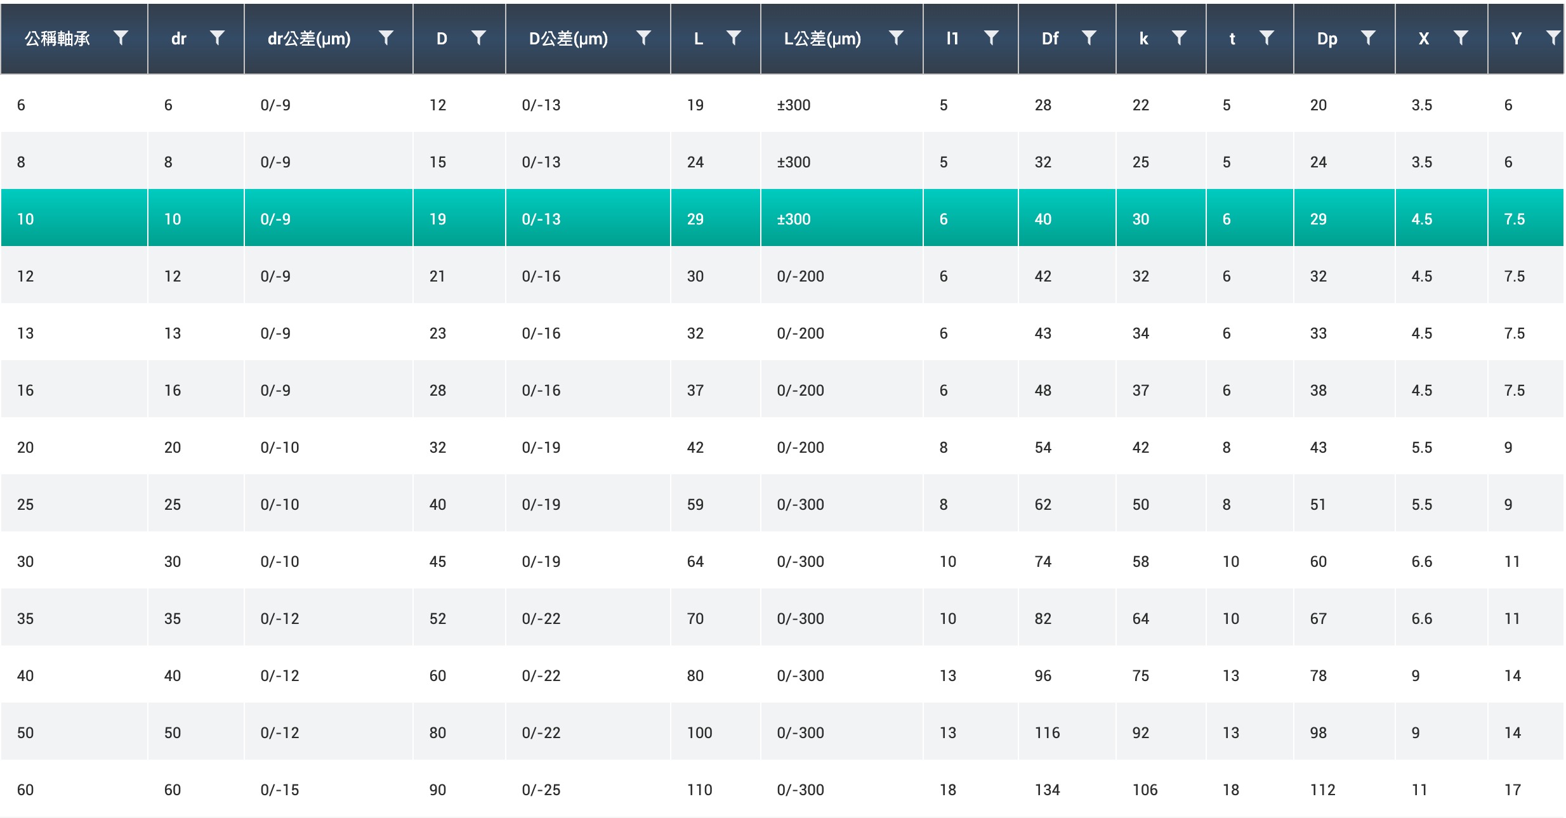Click the t column filter funnel
1566x818 pixels.
pos(1267,38)
